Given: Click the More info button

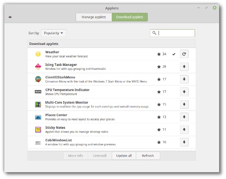Looking at the screenshot, I should 76,156.
